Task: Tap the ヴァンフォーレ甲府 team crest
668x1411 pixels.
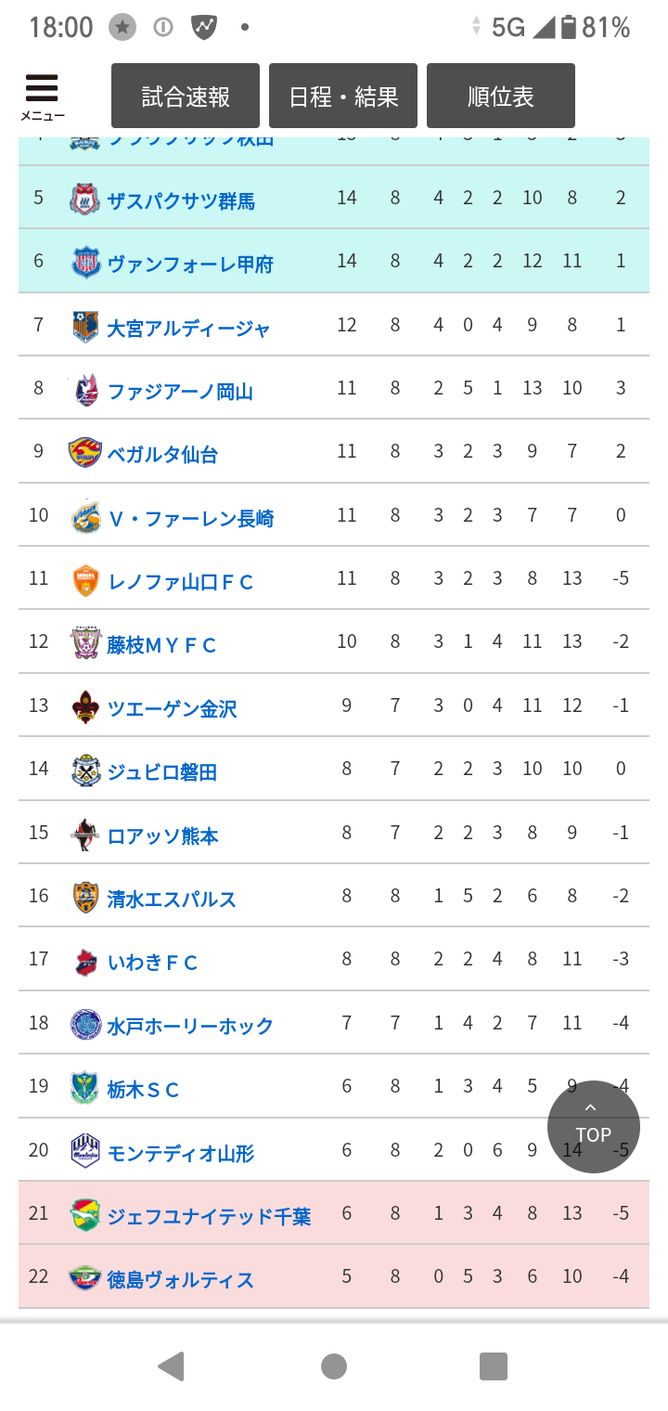Action: [85, 263]
